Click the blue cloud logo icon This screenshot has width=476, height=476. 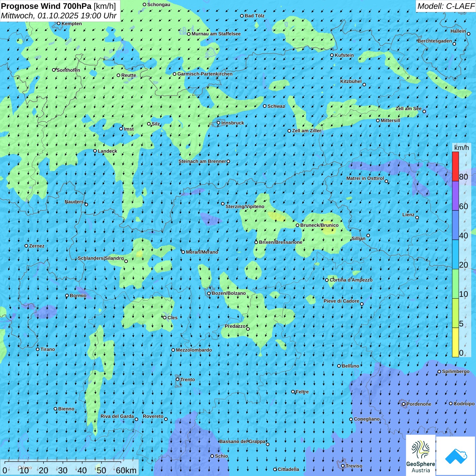(456, 456)
